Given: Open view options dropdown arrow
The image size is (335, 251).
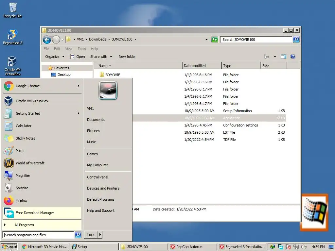Looking at the screenshot, I should point(275,57).
